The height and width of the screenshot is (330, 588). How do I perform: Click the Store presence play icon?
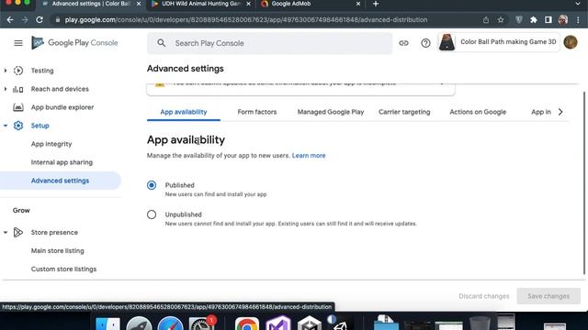point(18,232)
